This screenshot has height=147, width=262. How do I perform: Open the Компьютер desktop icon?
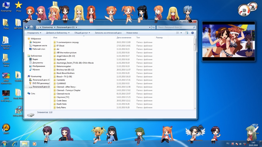(x=6, y=7)
